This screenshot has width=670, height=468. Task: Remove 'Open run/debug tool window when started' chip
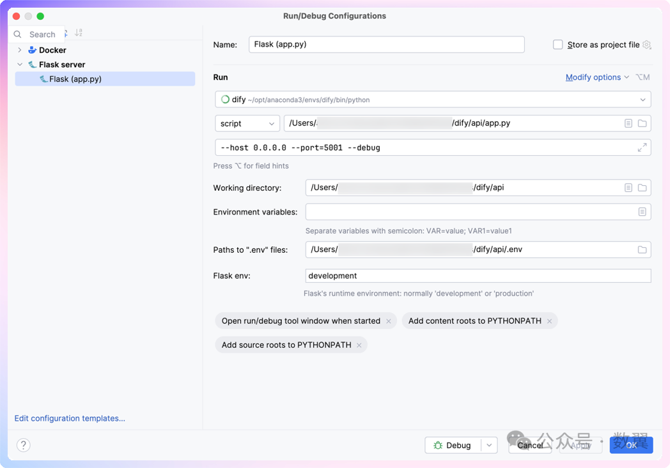point(389,321)
